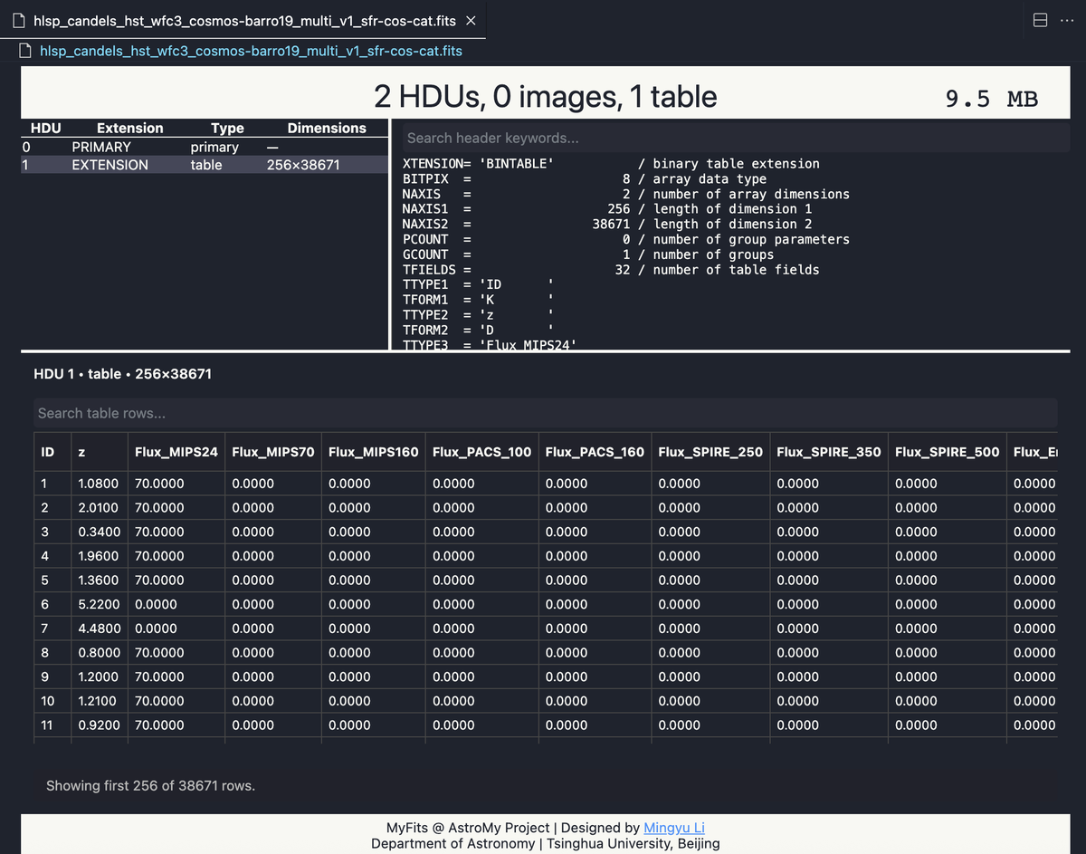The height and width of the screenshot is (854, 1086).
Task: Click the file icon in the tab title
Action: 19,21
